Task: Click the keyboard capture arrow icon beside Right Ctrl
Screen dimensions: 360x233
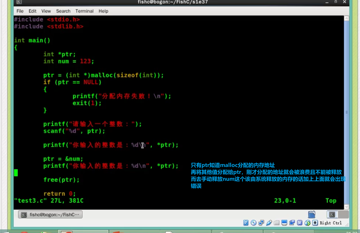Action: tap(315, 223)
